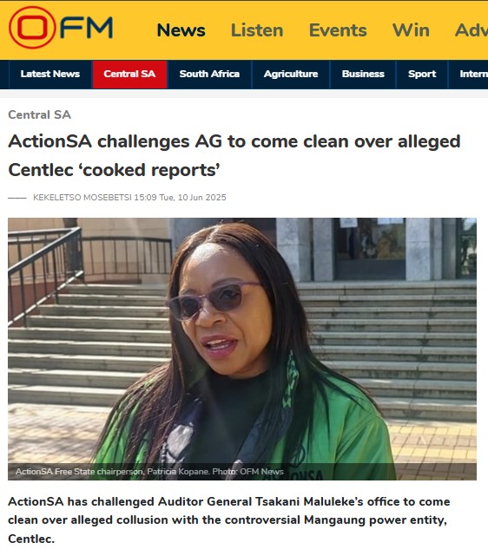Open the partially visible Advertise menu
The image size is (488, 549).
point(472,30)
